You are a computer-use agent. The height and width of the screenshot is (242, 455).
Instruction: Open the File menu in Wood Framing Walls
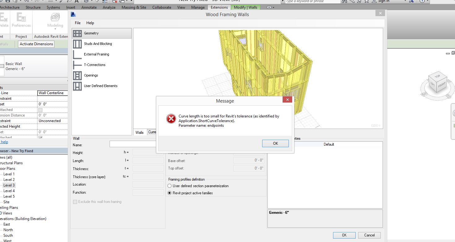click(78, 23)
